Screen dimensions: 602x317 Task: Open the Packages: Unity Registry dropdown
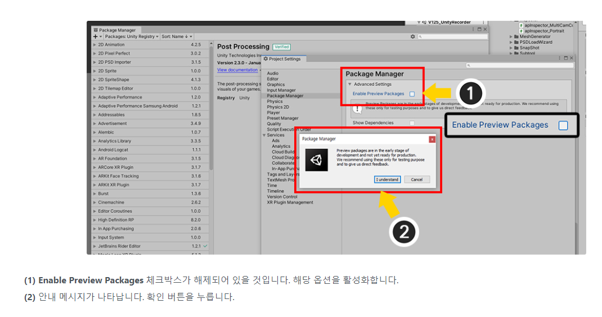132,37
